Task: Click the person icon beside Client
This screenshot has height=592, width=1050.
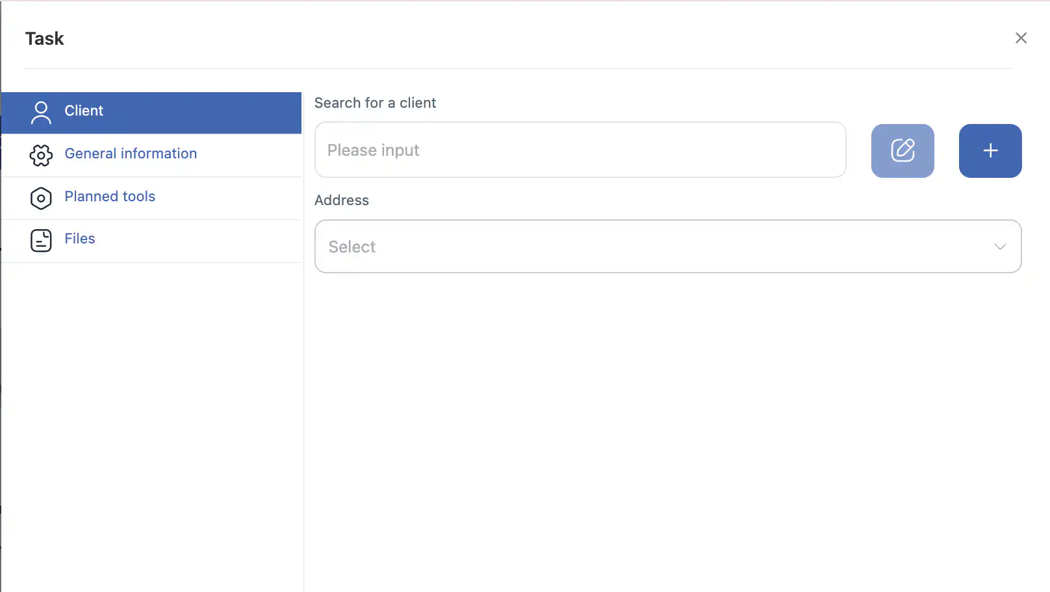Action: [x=41, y=112]
